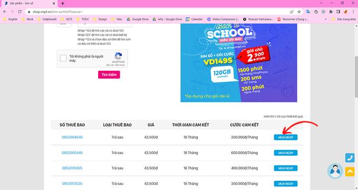
Task: Open phone number 0852004545
Action: pos(72,137)
